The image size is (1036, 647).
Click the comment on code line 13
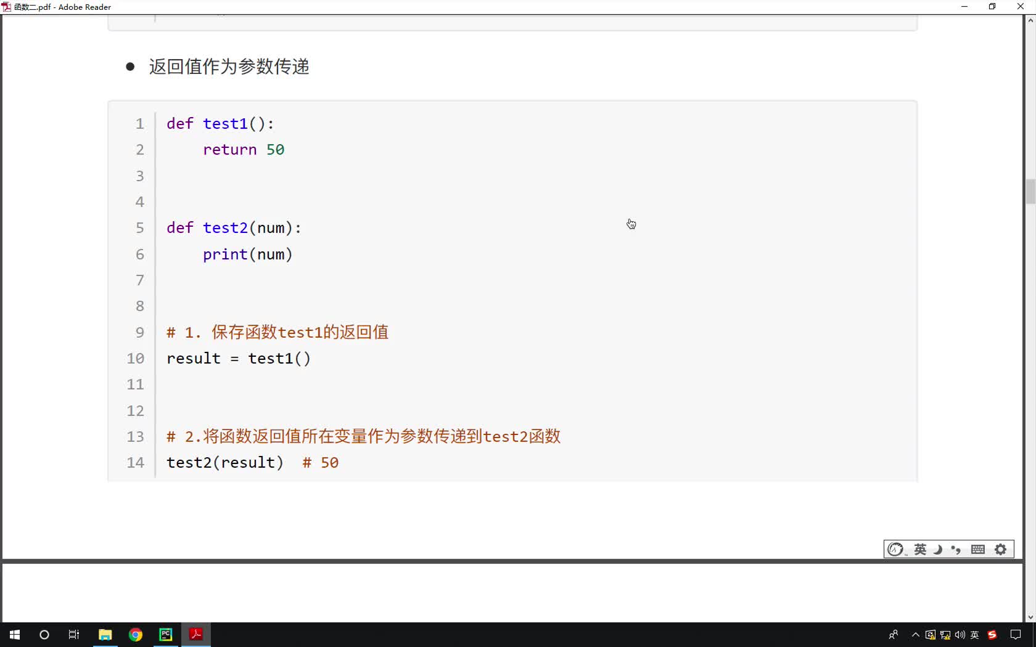tap(363, 437)
